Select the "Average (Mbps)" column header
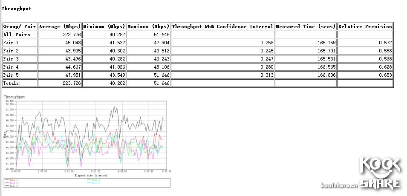 [x=60, y=26]
